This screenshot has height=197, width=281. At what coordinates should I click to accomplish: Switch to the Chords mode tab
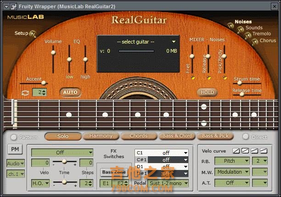pos(139,136)
